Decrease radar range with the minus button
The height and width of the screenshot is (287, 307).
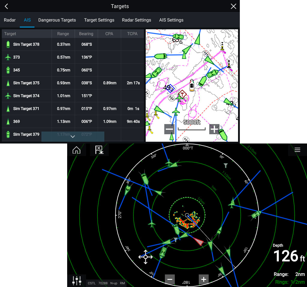(170, 280)
